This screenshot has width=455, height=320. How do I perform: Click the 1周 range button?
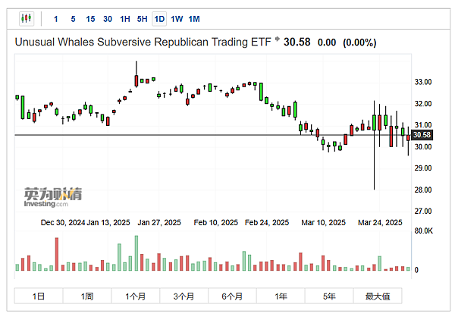pyautogui.click(x=87, y=296)
